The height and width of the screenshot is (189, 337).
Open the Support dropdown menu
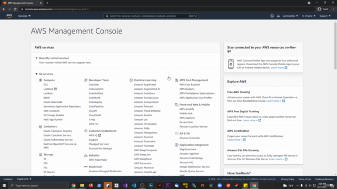pyautogui.click(x=325, y=16)
